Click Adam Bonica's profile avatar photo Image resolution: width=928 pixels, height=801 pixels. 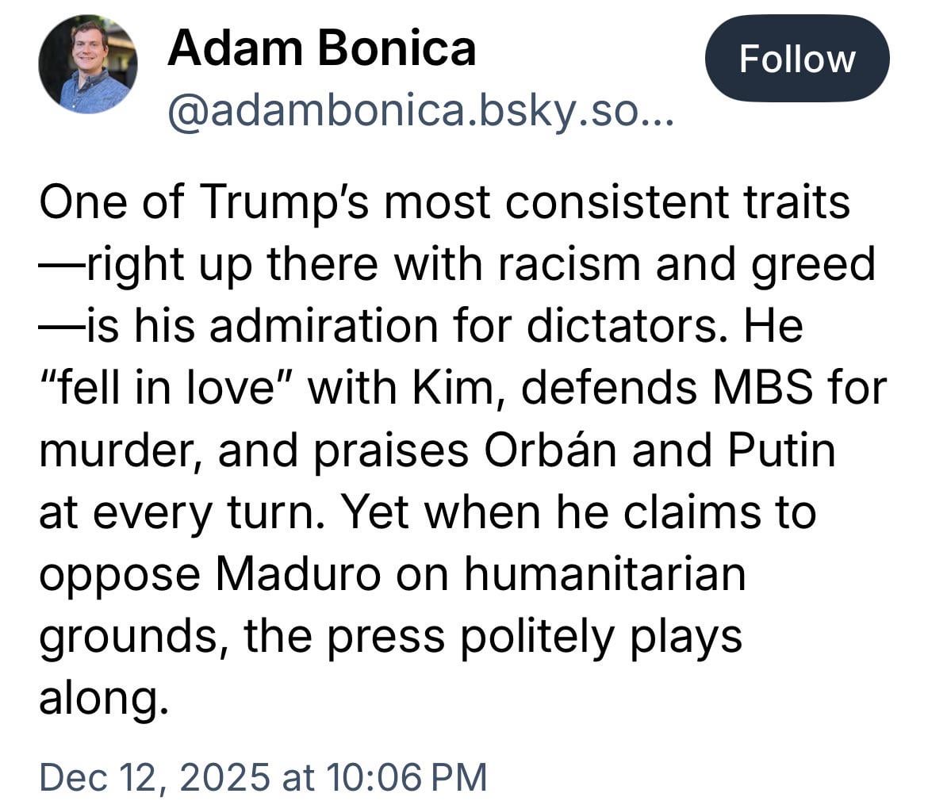click(x=88, y=64)
